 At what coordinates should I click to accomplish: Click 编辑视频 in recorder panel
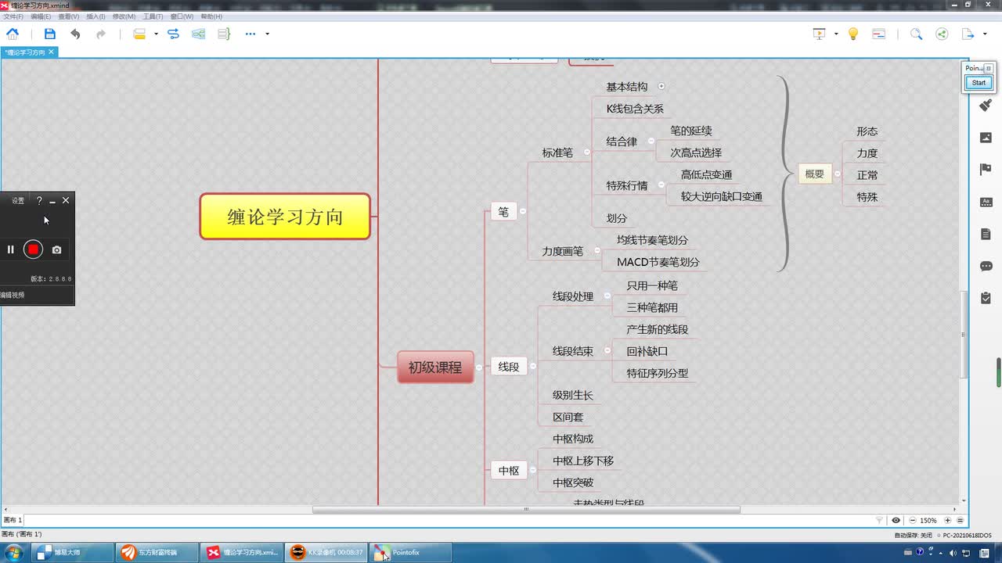[x=13, y=295]
